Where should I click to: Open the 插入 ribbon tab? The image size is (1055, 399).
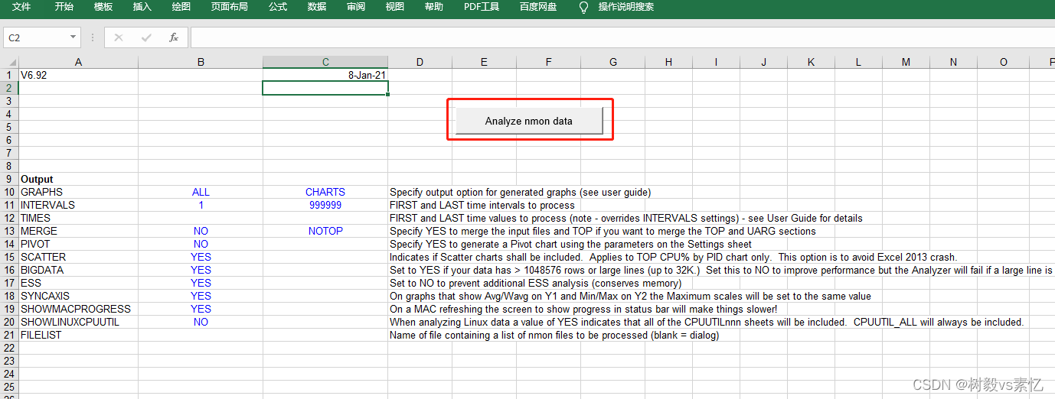click(142, 7)
